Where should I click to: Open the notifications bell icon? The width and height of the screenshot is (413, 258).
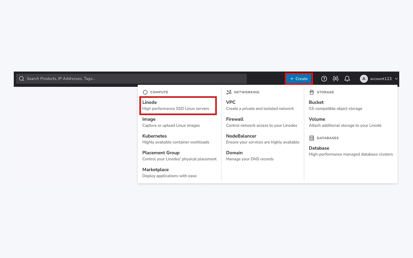click(x=347, y=79)
